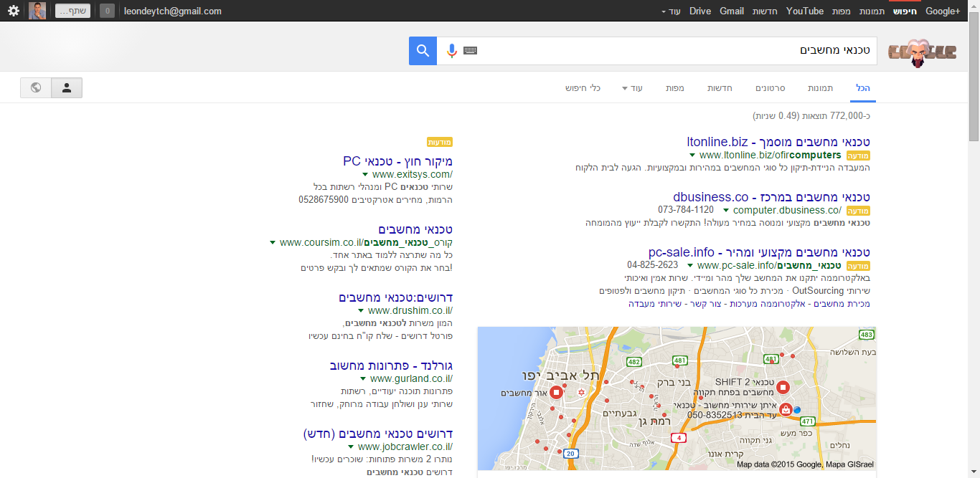980x478 pixels.
Task: Expand arrow beside www.exitsys.com URL
Action: [365, 175]
